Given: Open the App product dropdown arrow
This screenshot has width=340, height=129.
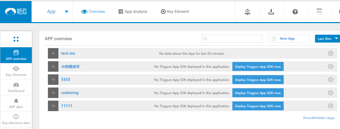Looking at the screenshot, I should (x=67, y=12).
